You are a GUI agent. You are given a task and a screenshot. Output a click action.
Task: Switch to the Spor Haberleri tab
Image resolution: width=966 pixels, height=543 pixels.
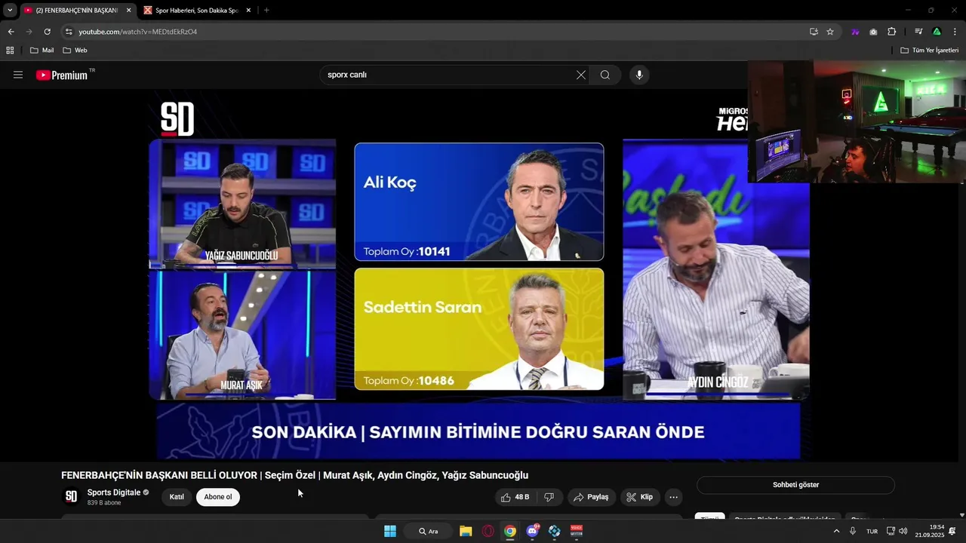[x=196, y=11]
